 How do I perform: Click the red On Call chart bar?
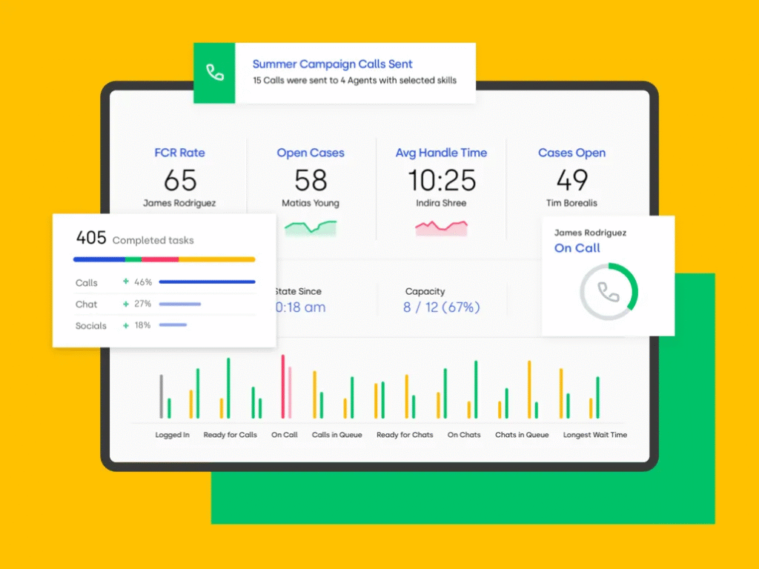(x=282, y=387)
